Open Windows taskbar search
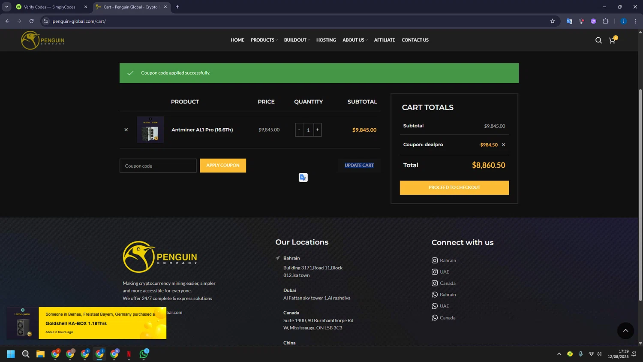Image resolution: width=643 pixels, height=362 pixels. coord(26,354)
